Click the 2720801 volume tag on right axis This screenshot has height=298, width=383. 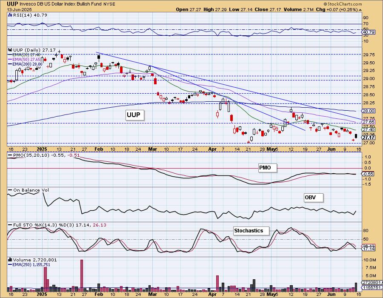[x=372, y=282]
